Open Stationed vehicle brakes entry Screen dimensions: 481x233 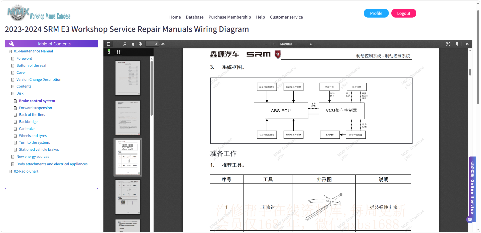click(x=39, y=149)
